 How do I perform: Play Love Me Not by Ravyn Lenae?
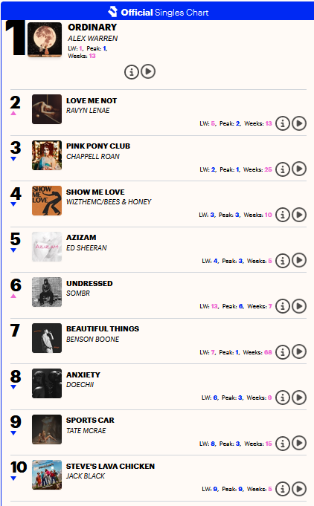pos(299,123)
